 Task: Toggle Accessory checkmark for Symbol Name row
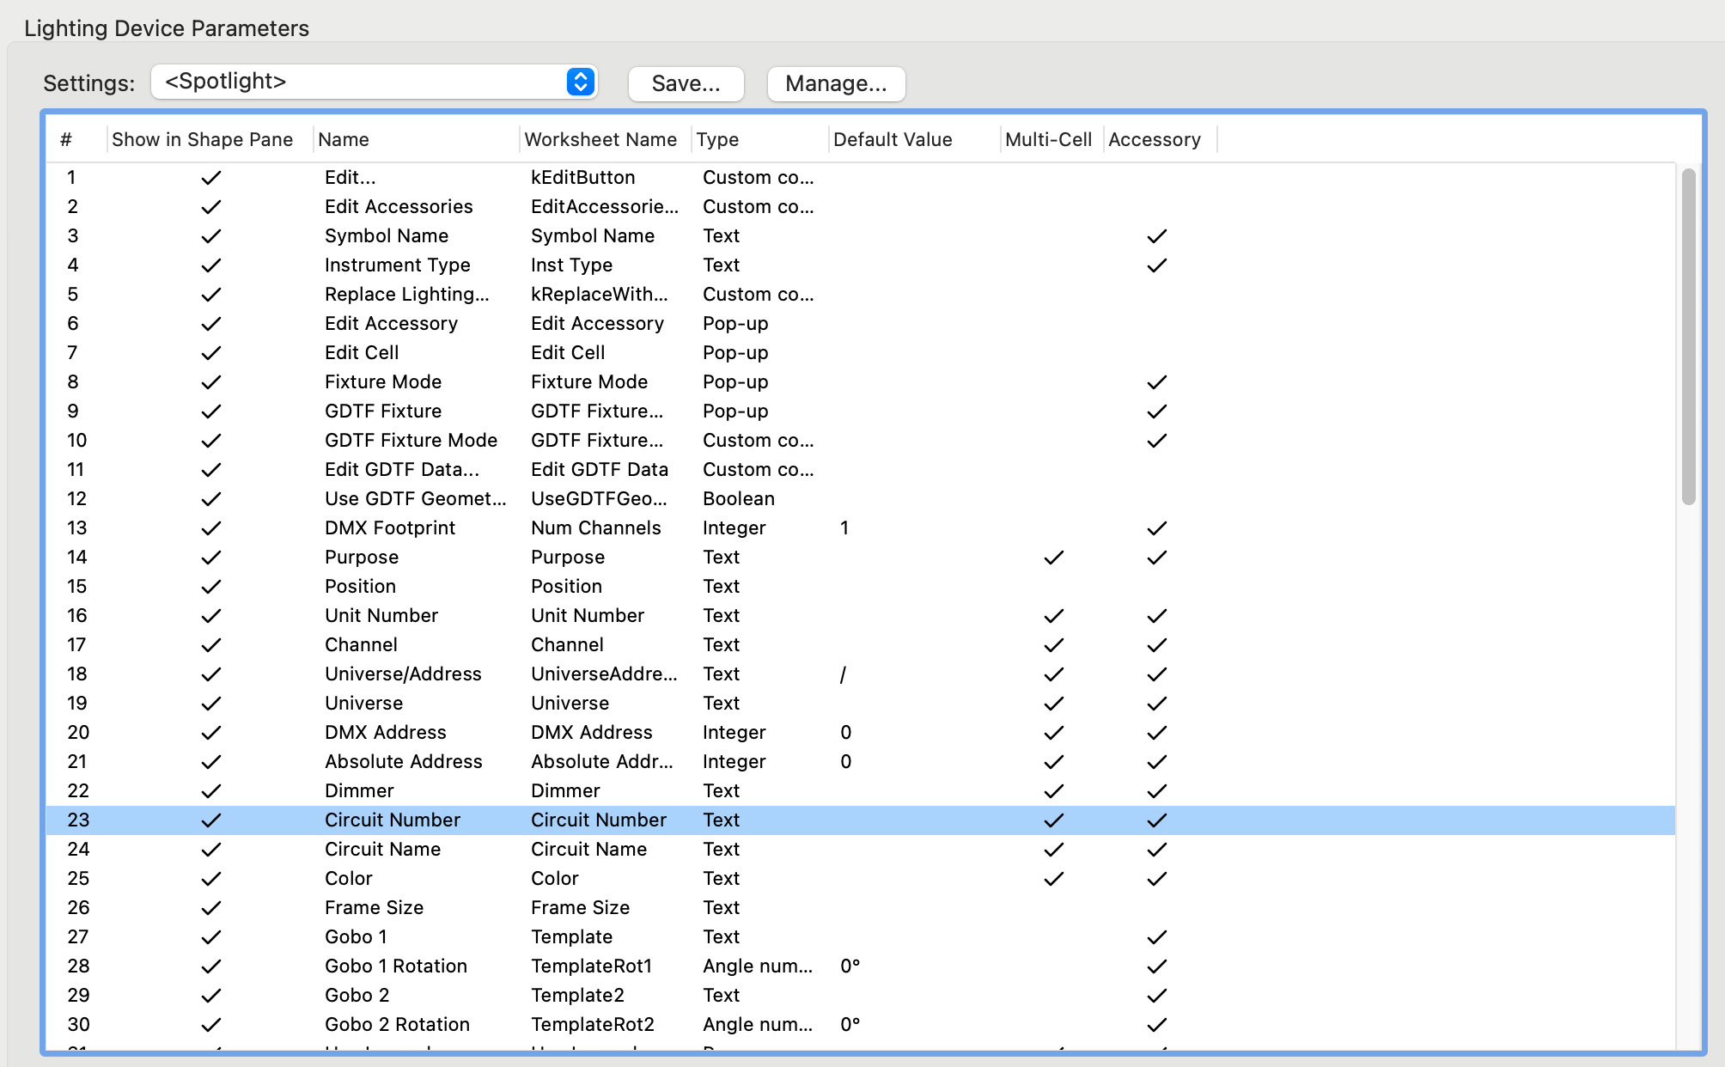click(x=1156, y=236)
